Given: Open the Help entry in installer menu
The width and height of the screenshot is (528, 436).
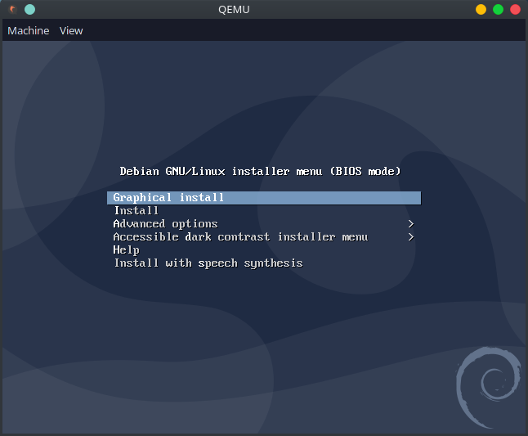Looking at the screenshot, I should click(126, 250).
